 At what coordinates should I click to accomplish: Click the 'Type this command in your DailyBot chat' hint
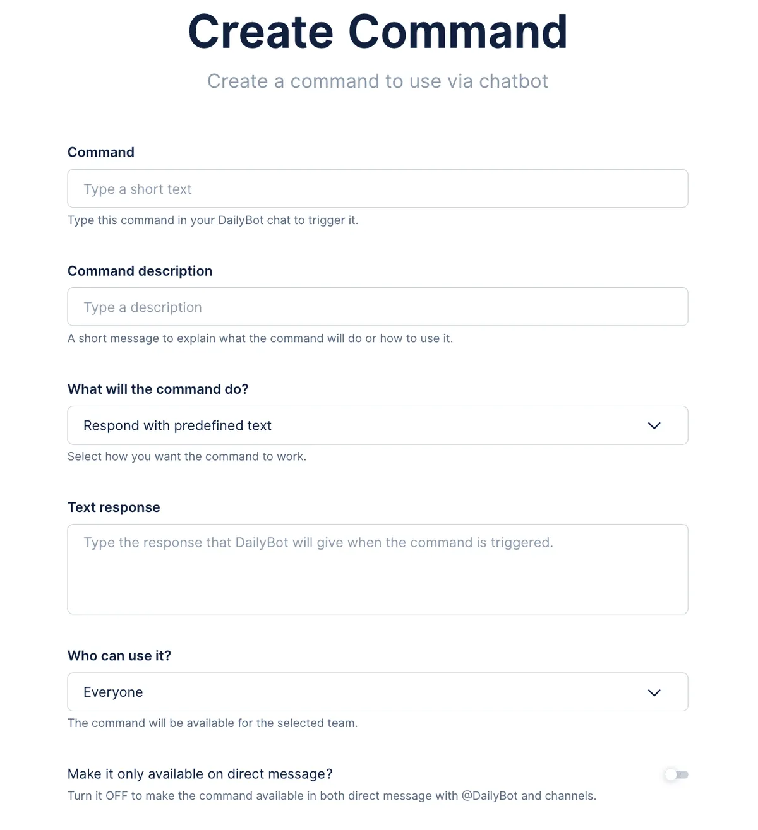coord(213,220)
